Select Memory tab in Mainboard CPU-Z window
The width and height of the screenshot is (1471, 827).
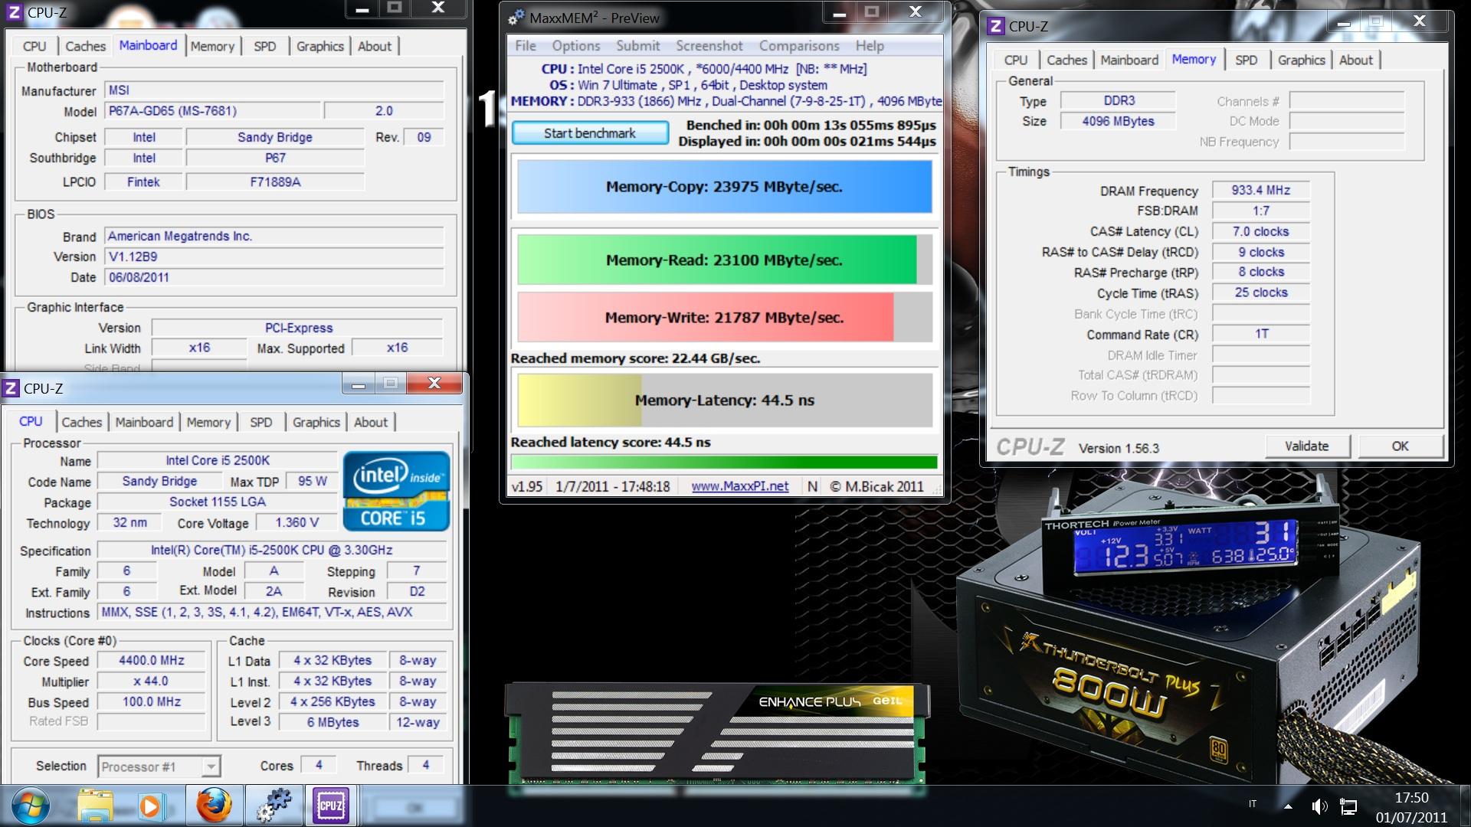coord(212,47)
